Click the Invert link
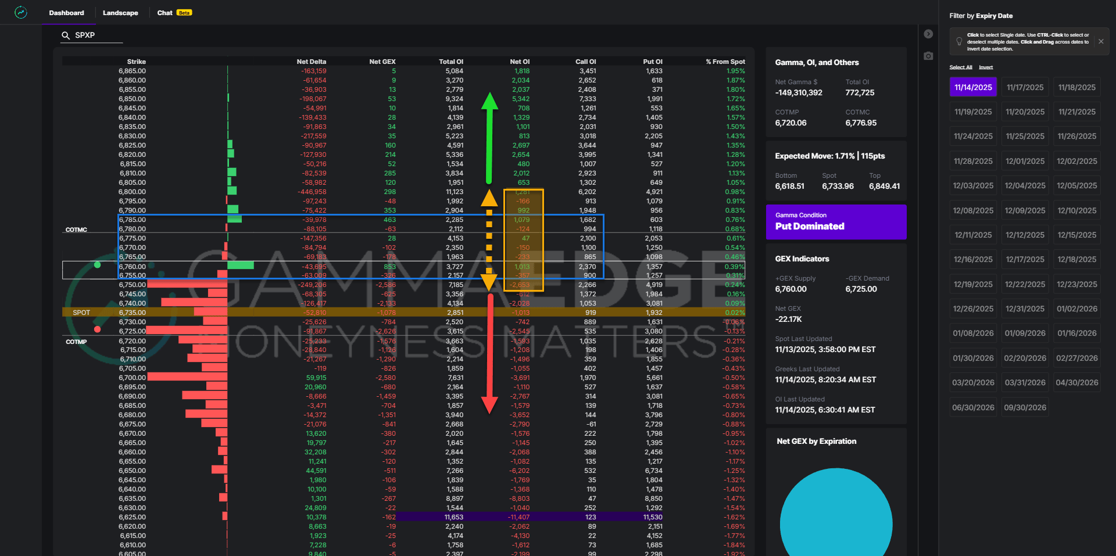1116x556 pixels. [986, 67]
